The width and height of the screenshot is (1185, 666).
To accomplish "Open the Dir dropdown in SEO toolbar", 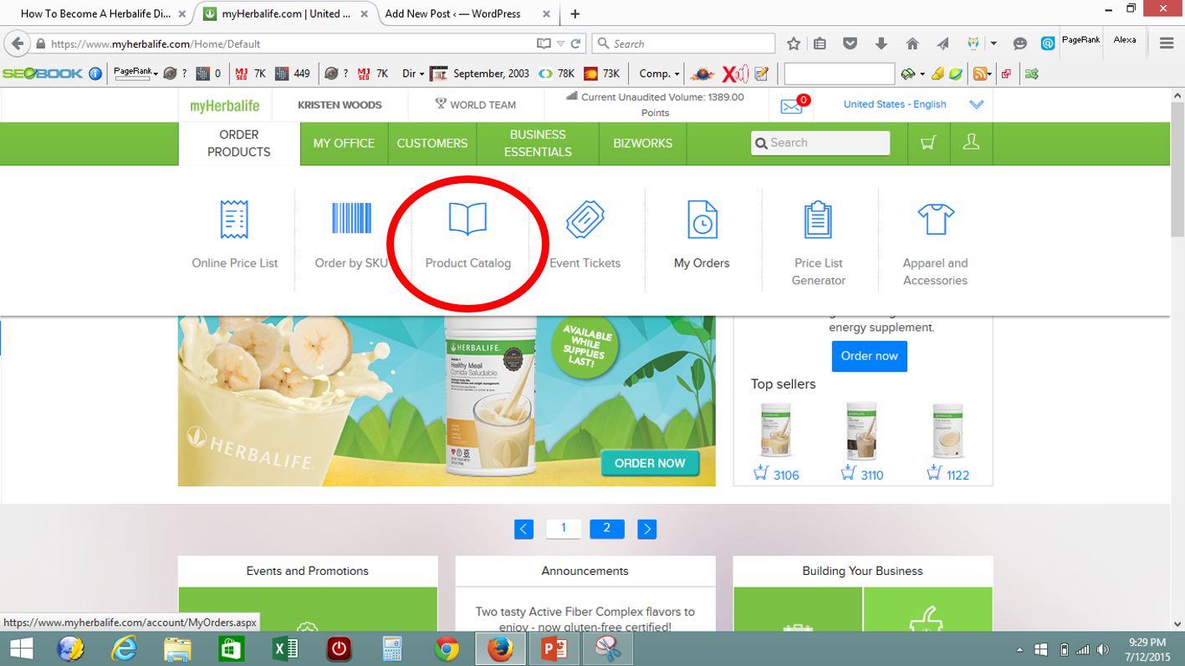I will click(x=413, y=74).
